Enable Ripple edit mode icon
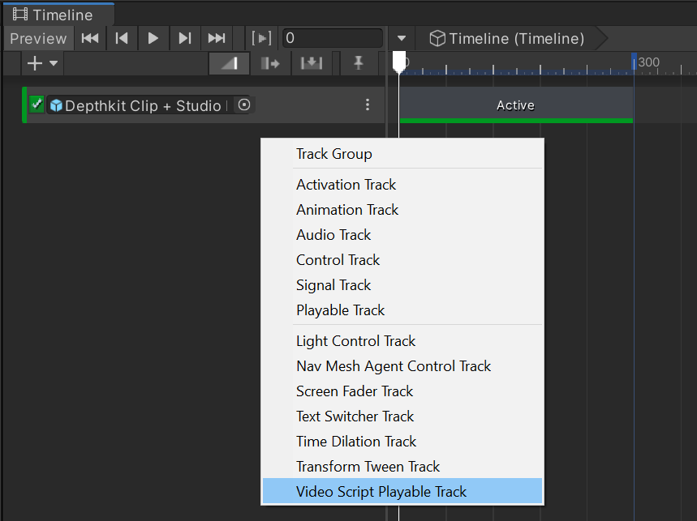Viewport: 697px width, 521px height. point(270,63)
